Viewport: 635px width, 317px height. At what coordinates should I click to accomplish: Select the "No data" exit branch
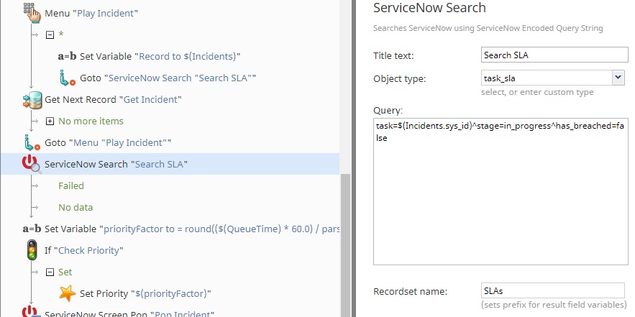[x=76, y=207]
